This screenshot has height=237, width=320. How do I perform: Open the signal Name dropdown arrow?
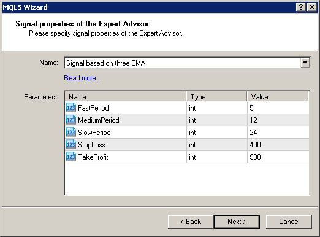click(x=305, y=63)
